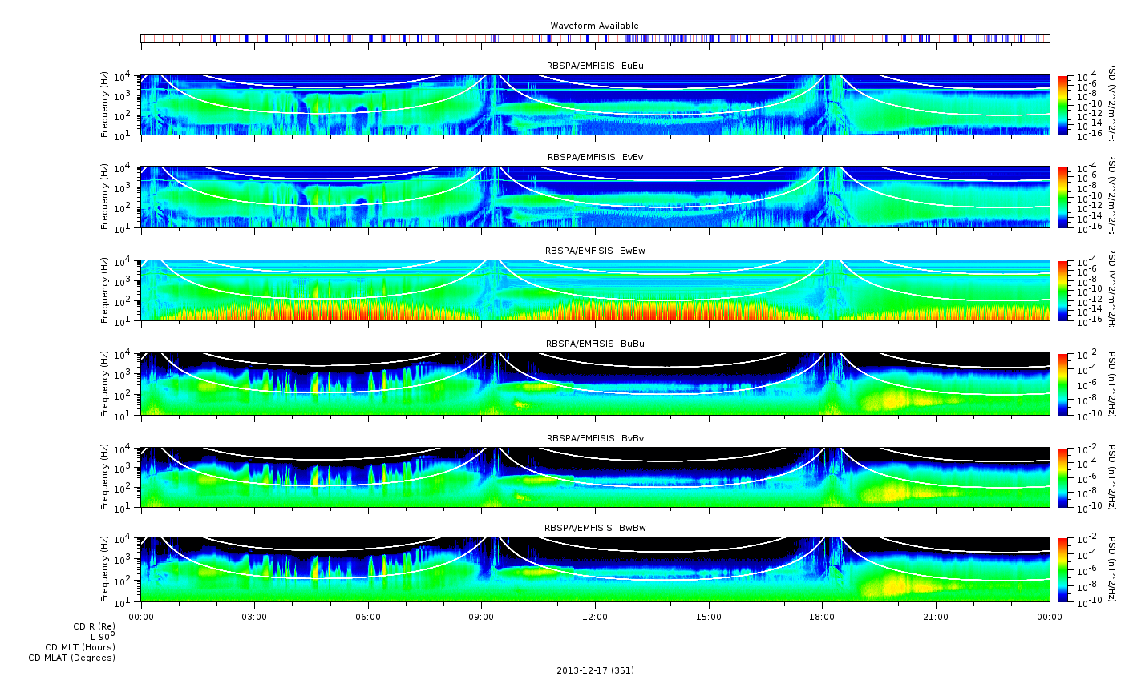Click the EvEv color scale bar

pyautogui.click(x=1063, y=198)
